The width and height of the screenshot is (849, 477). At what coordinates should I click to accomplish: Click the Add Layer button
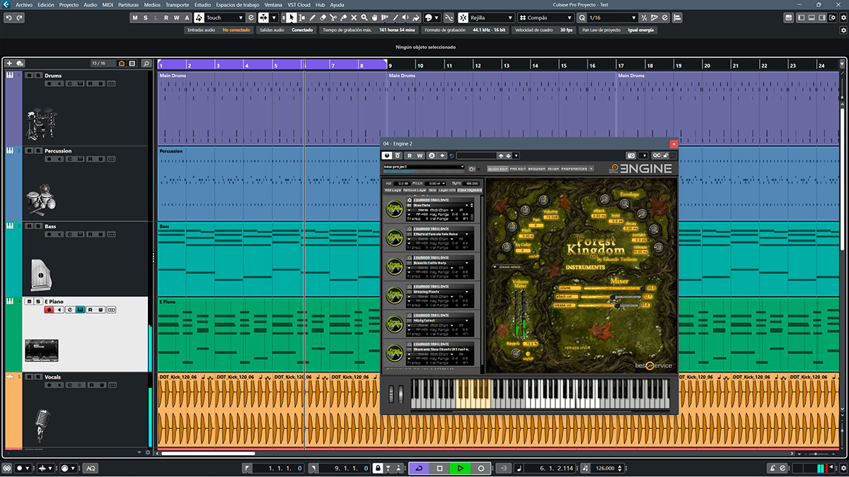pyautogui.click(x=393, y=190)
